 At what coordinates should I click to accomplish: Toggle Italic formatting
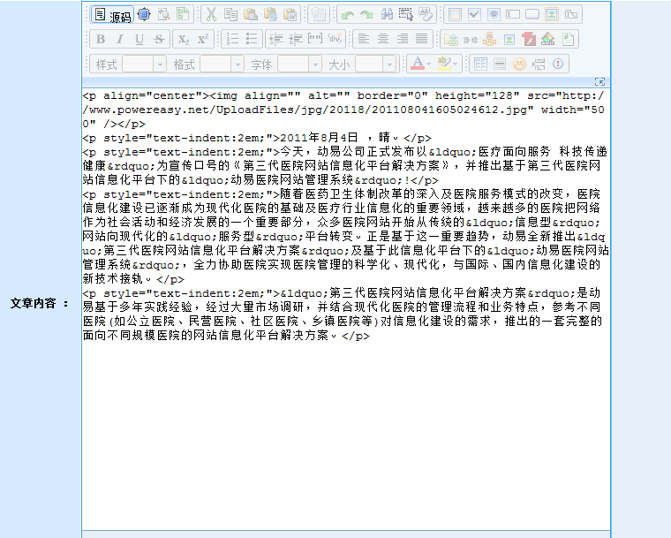[119, 39]
